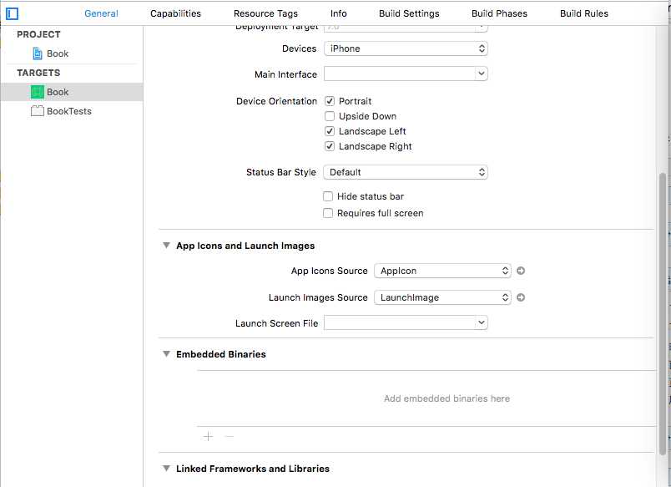Click the Book project file icon

(38, 53)
